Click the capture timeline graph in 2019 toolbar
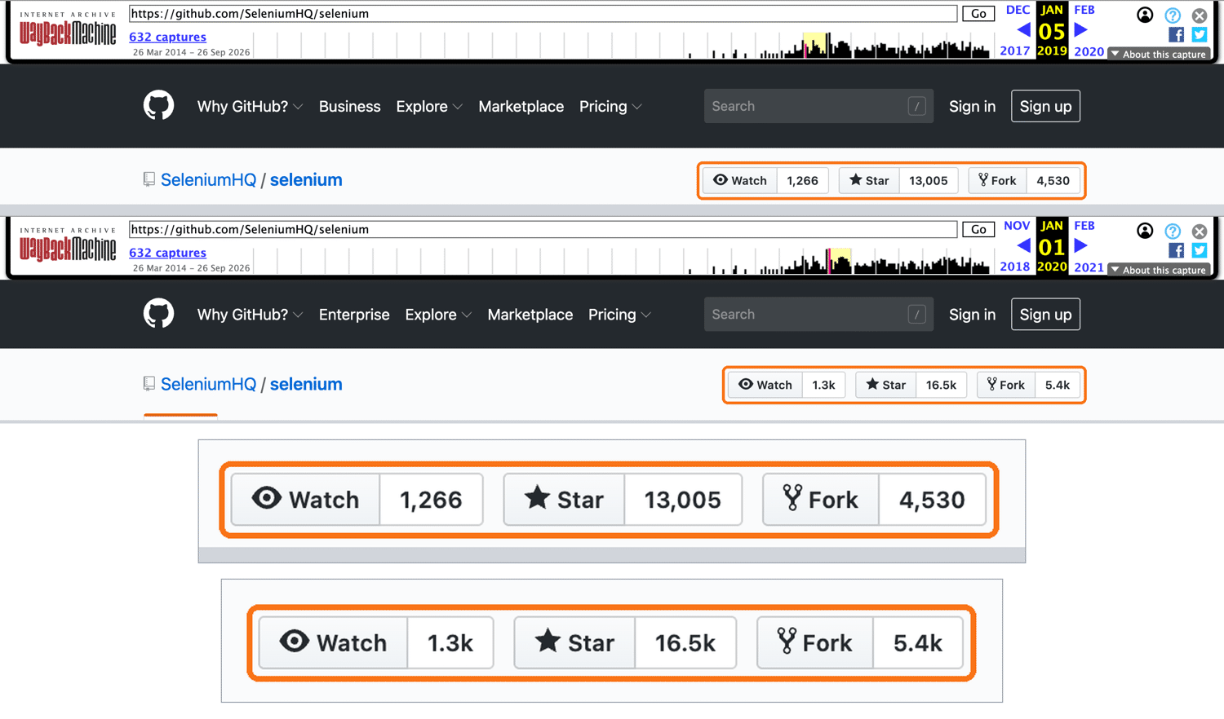The height and width of the screenshot is (719, 1224). (621, 45)
